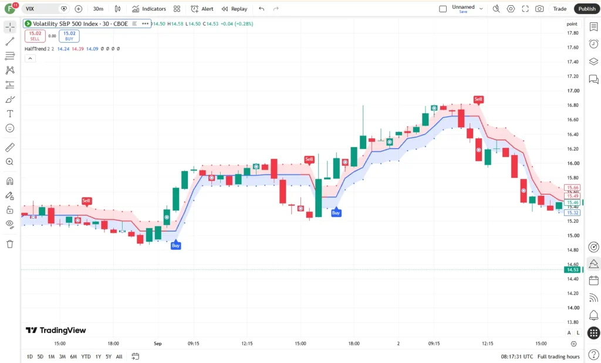Select the trend line drawing tool
This screenshot has width=601, height=363.
pyautogui.click(x=10, y=42)
